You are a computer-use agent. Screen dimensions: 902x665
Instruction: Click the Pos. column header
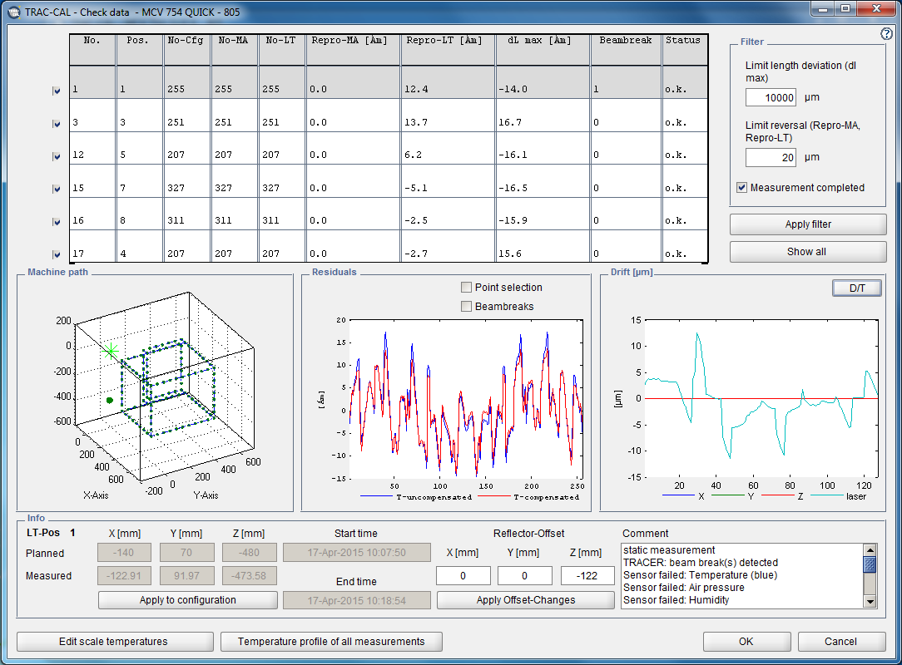(x=139, y=49)
